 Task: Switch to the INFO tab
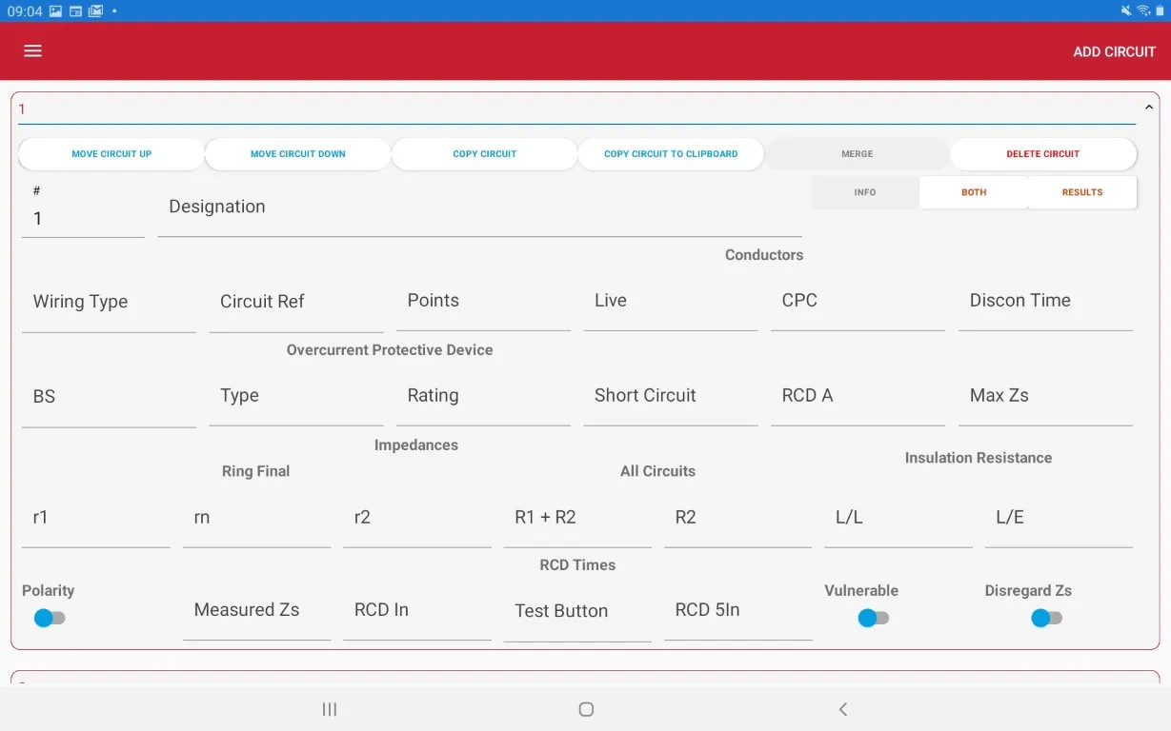(865, 192)
